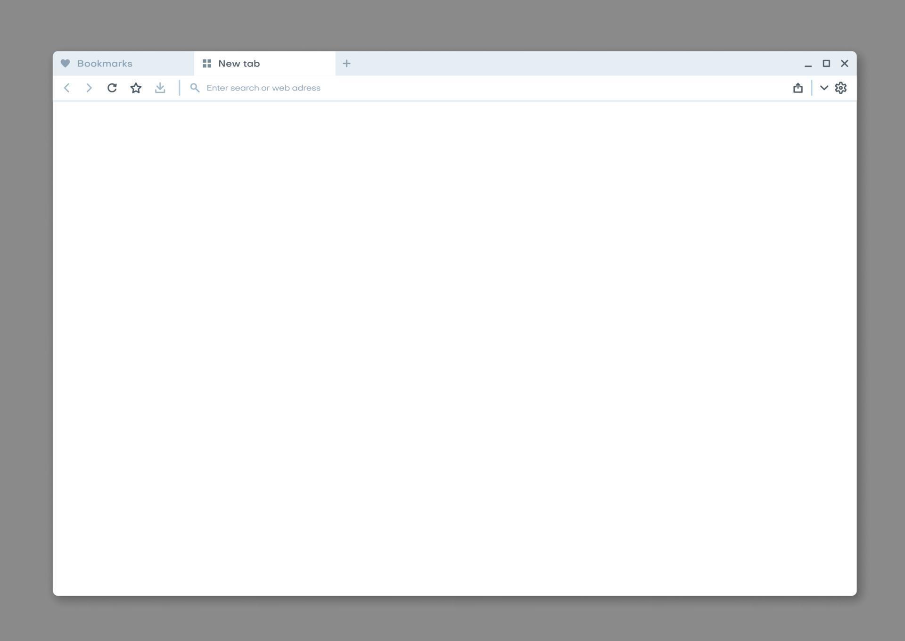Click the divider area beside the address bar

(179, 88)
